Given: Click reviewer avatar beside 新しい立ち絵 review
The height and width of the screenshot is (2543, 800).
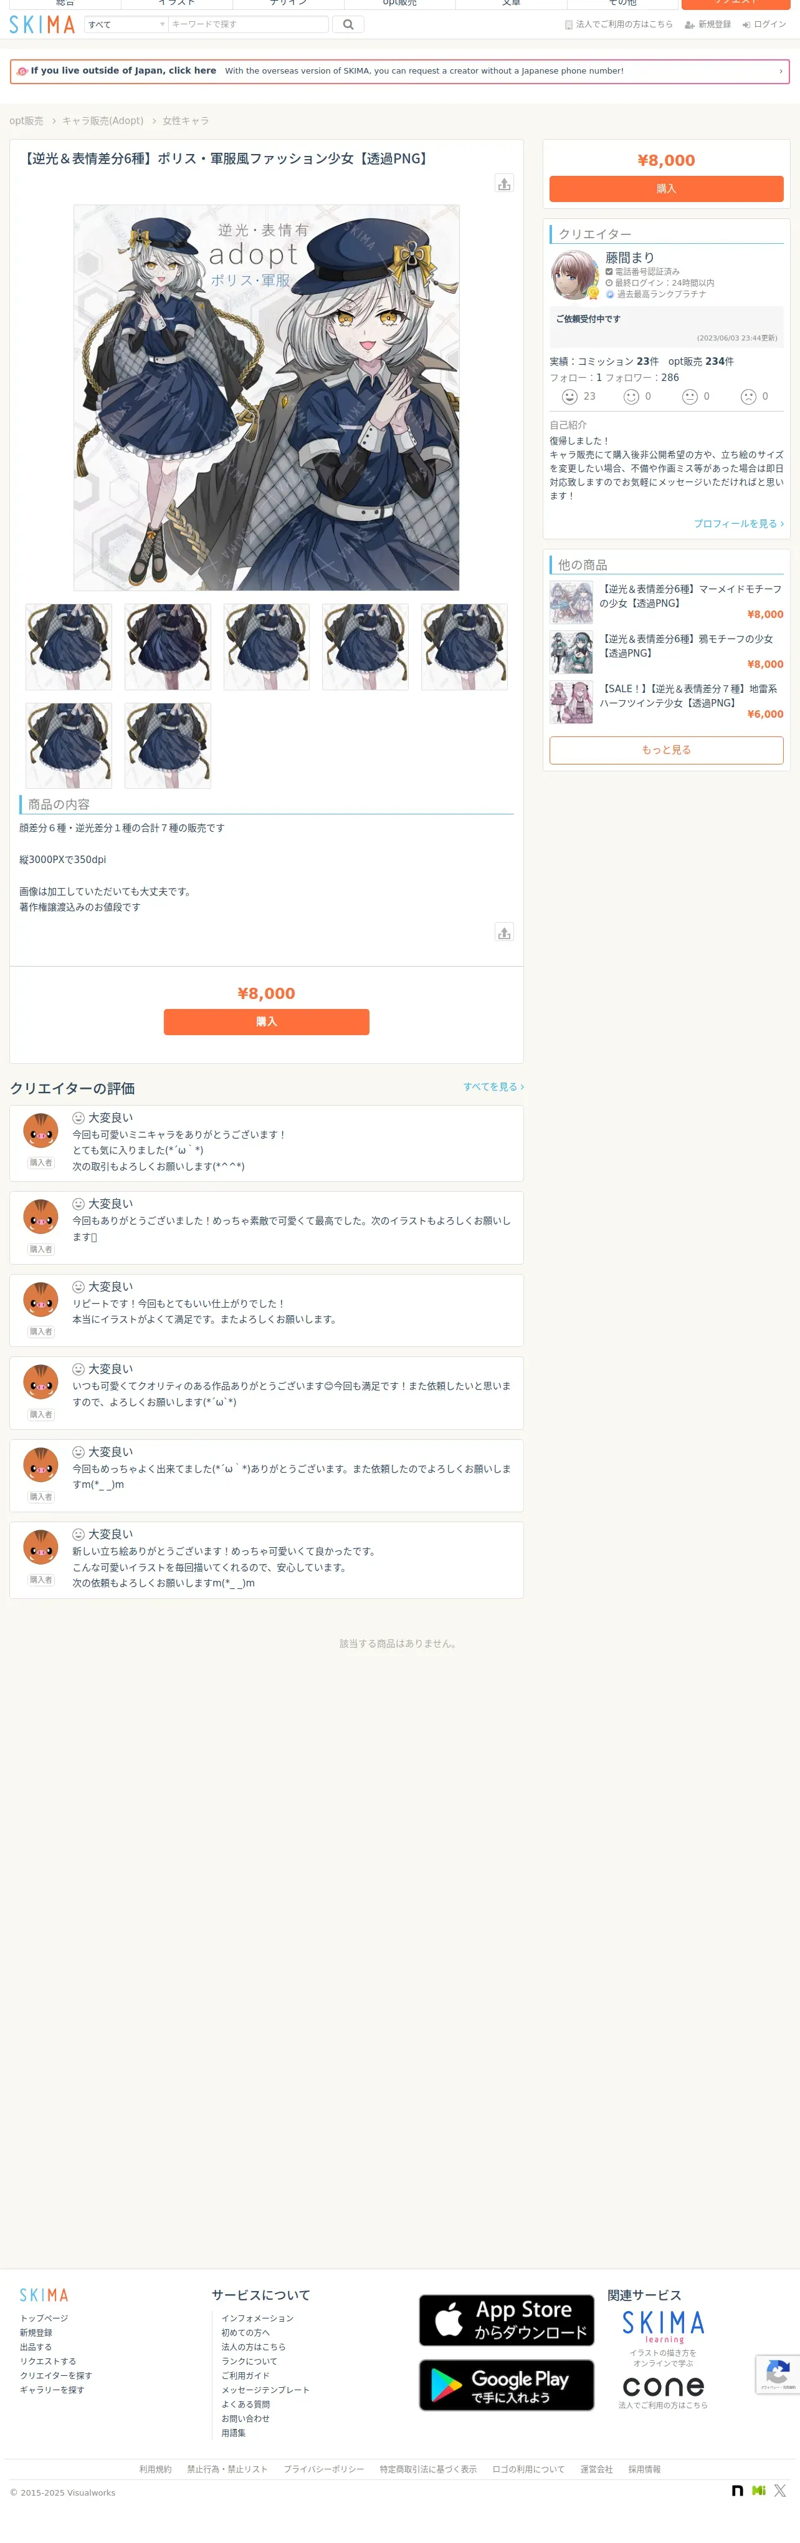Looking at the screenshot, I should (40, 1548).
